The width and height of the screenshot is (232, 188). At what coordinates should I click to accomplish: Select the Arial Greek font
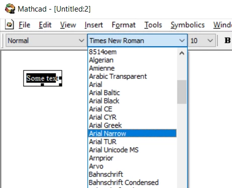tap(132, 125)
